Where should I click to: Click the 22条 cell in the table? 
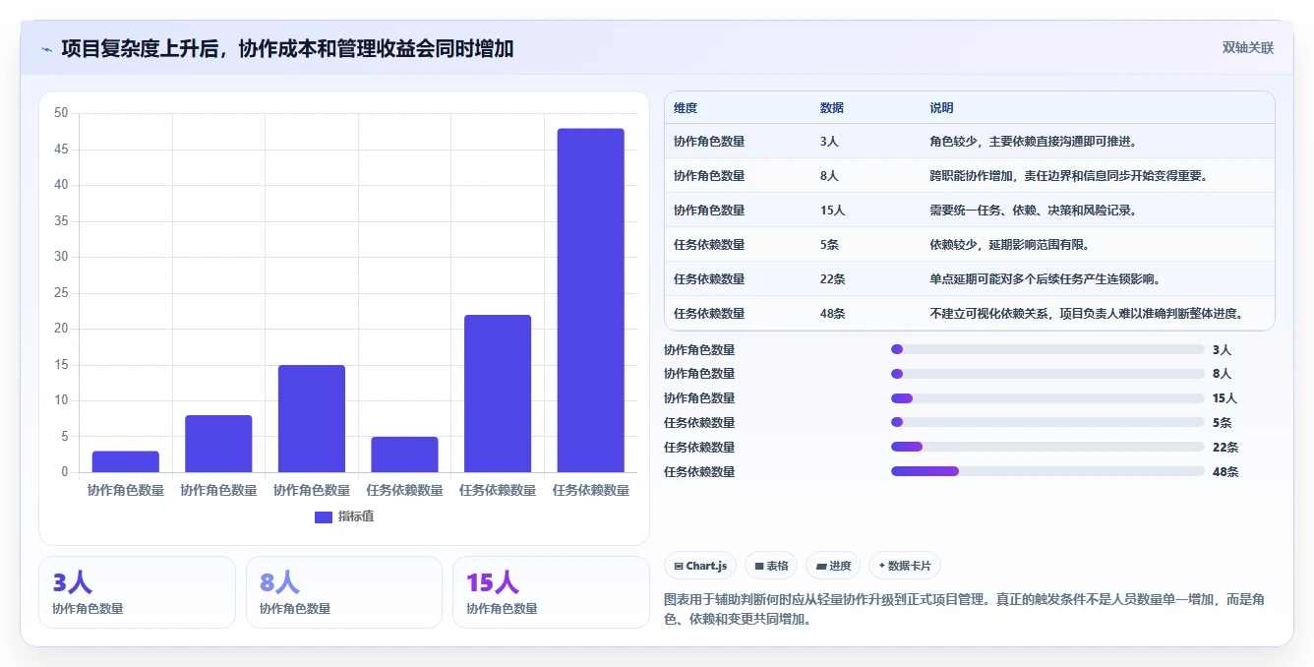tap(832, 279)
